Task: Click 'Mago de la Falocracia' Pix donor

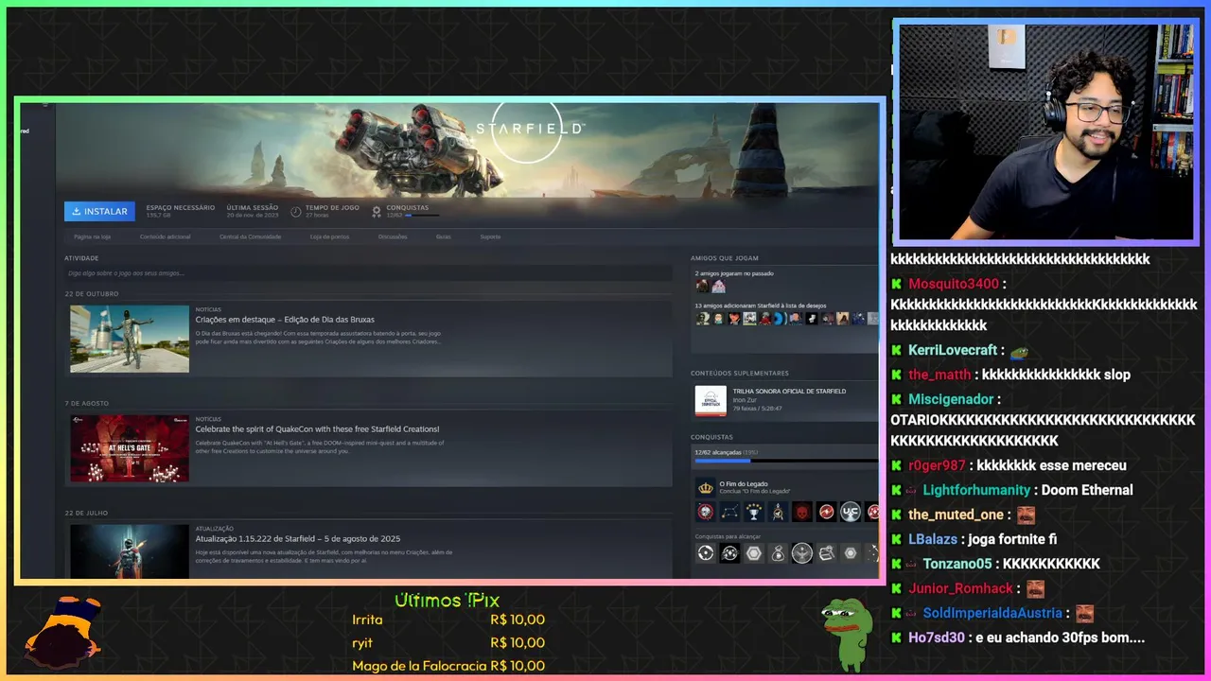Action: (x=419, y=666)
